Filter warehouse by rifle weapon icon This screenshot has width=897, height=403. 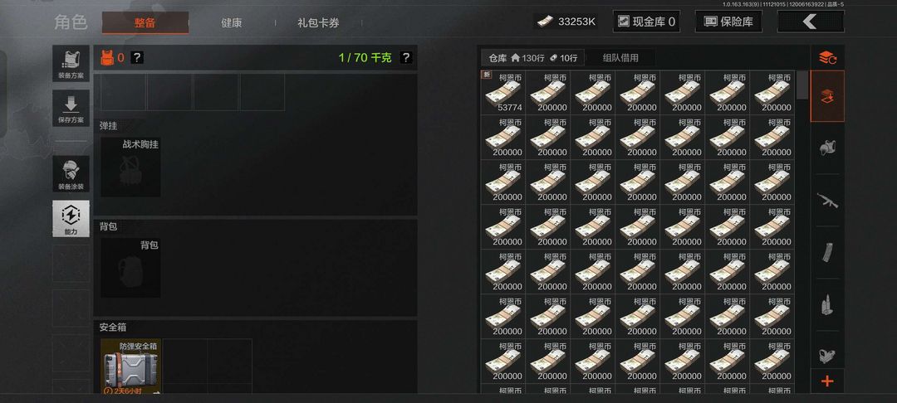click(x=827, y=200)
